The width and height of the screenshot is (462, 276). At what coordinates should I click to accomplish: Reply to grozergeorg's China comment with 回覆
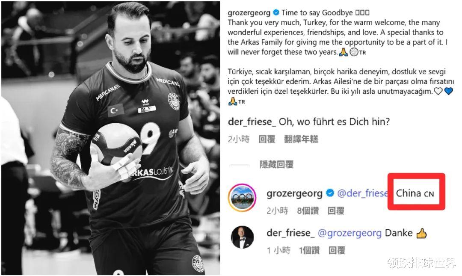(x=336, y=211)
